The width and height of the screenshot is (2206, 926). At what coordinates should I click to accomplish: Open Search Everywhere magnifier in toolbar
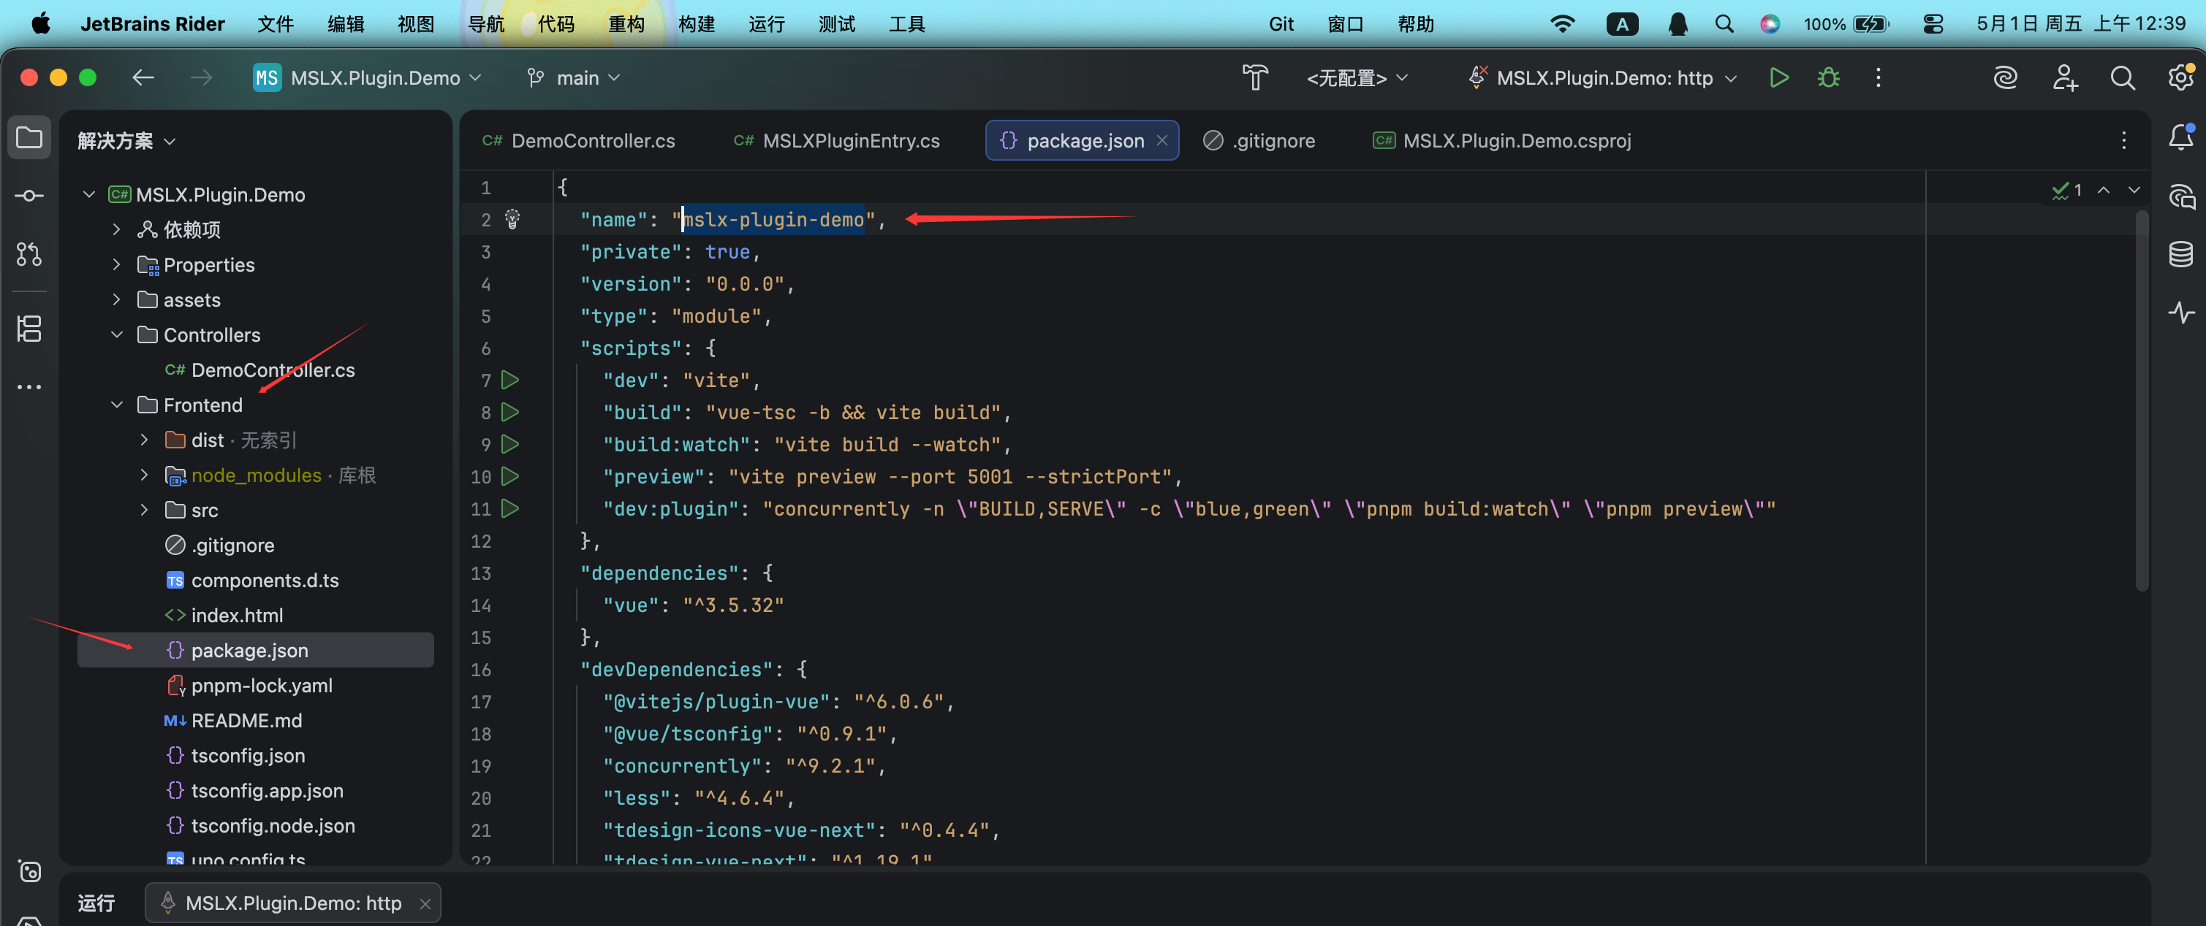pyautogui.click(x=2122, y=78)
